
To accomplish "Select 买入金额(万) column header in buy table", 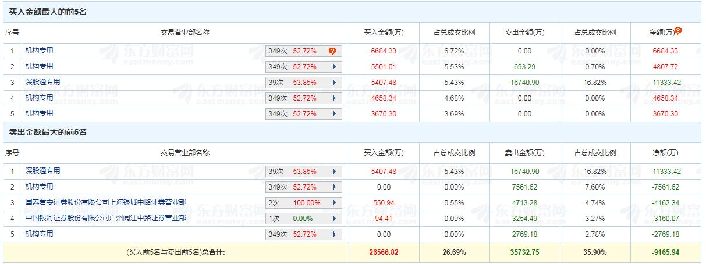I will 384,33.
